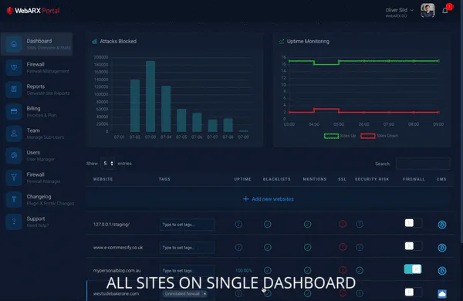This screenshot has height=301, width=463.
Task: Open the Support question mark icon
Action: (14, 222)
